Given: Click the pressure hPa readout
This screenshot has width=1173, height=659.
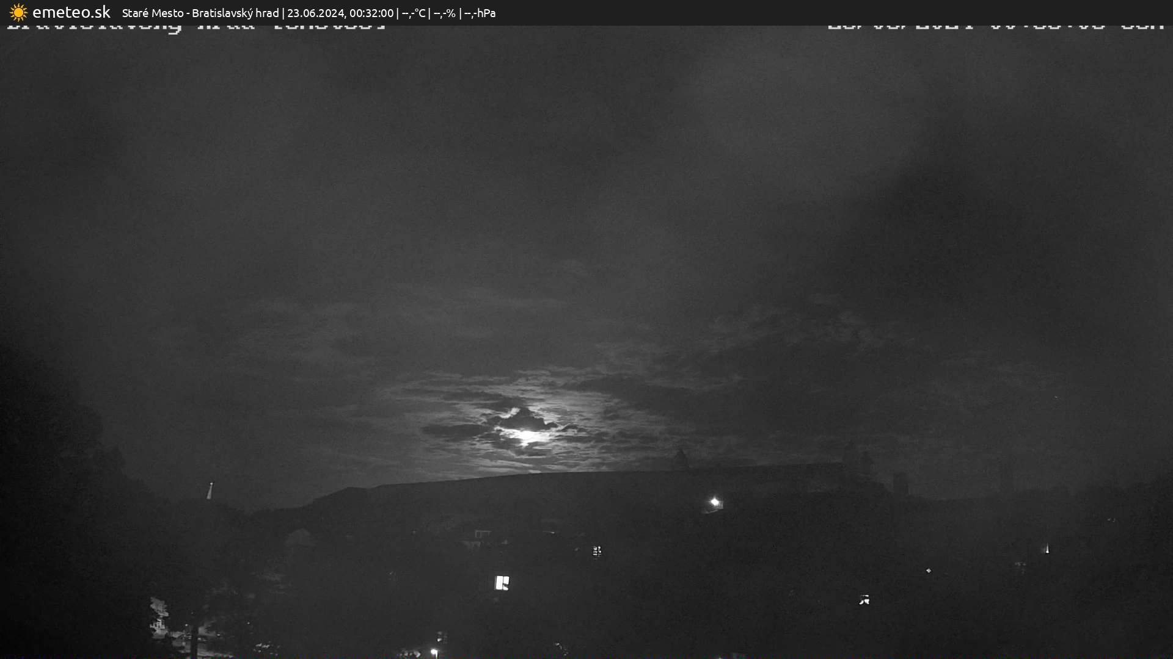Looking at the screenshot, I should point(480,13).
